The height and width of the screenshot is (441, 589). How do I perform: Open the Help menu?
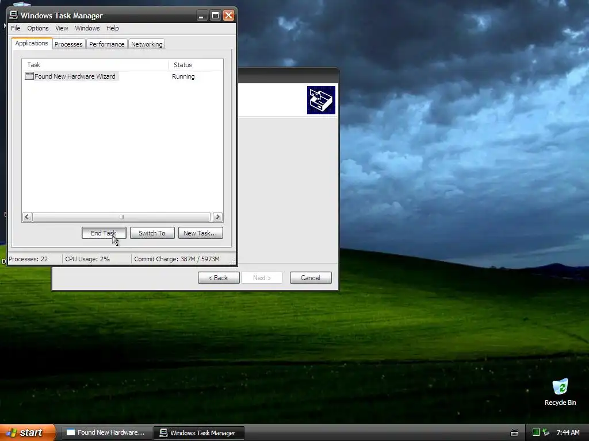point(112,28)
